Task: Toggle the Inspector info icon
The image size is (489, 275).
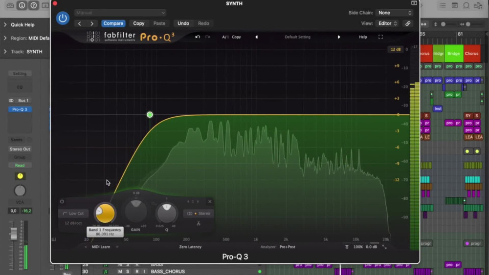Action: coord(22,5)
